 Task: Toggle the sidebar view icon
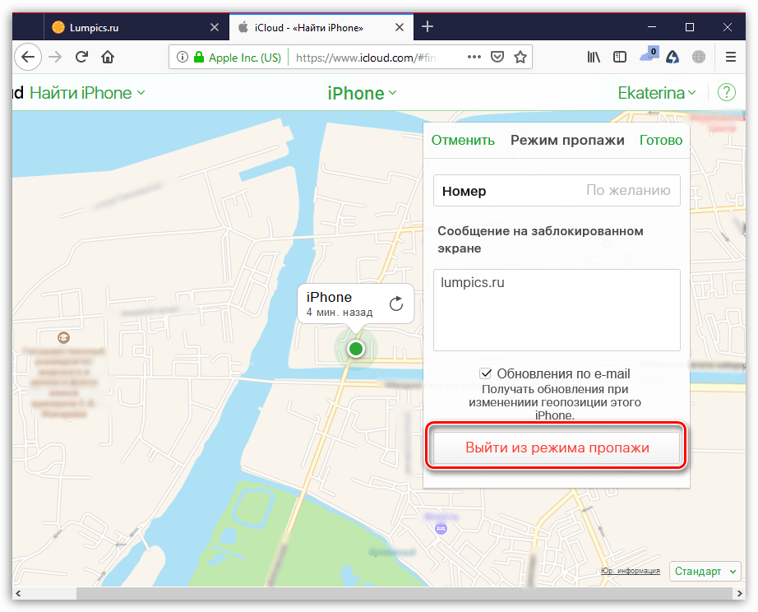tap(620, 57)
